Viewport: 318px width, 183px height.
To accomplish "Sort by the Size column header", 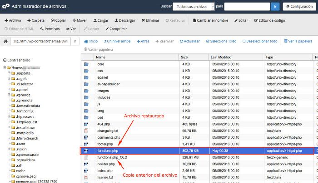I will 193,57.
